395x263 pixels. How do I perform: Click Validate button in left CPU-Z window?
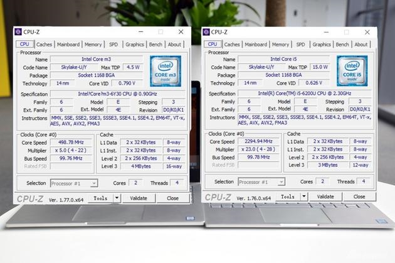click(x=139, y=198)
